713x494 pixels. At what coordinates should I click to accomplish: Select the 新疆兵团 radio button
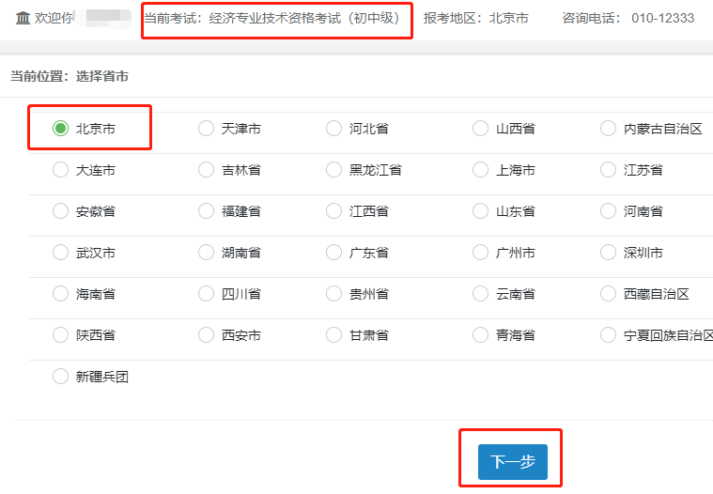tap(61, 377)
